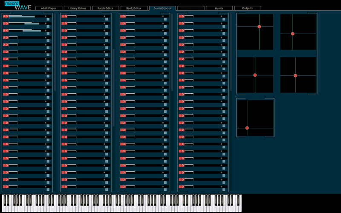Click the '>' arrow in third column's second row
341x213 pixels.
click(124, 23)
